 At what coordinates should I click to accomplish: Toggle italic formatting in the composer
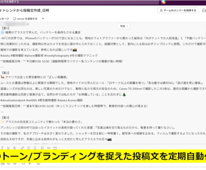2,148
